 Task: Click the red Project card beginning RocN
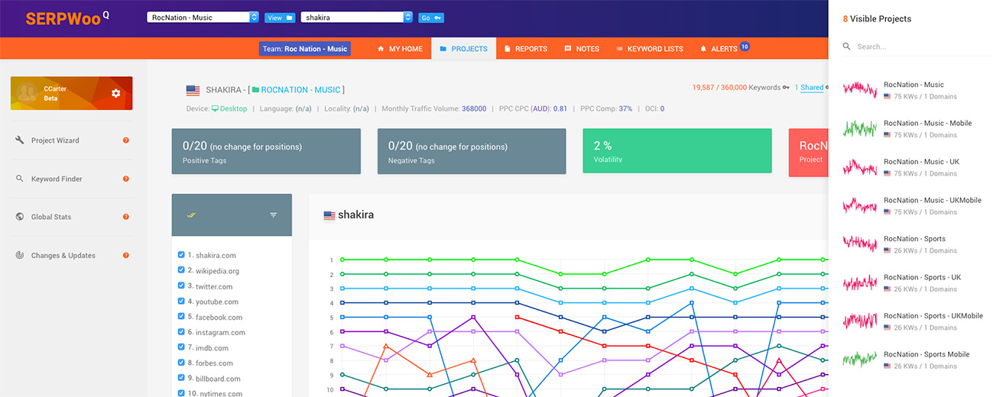click(809, 151)
